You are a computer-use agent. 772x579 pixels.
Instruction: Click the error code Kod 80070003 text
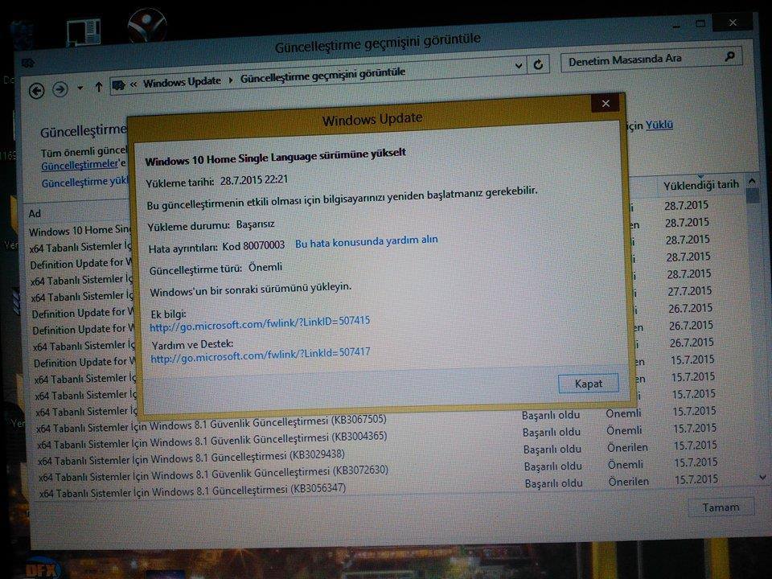pos(253,246)
